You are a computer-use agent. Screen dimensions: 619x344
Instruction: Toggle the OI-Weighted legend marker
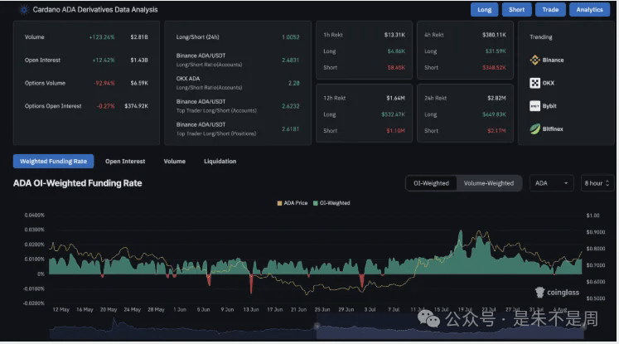(x=316, y=203)
